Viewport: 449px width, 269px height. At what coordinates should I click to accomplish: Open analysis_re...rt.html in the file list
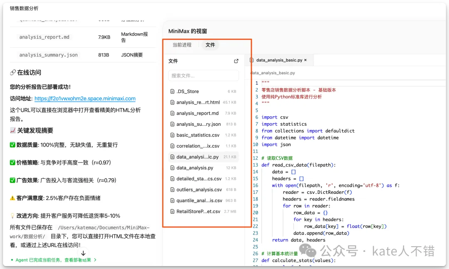click(198, 102)
